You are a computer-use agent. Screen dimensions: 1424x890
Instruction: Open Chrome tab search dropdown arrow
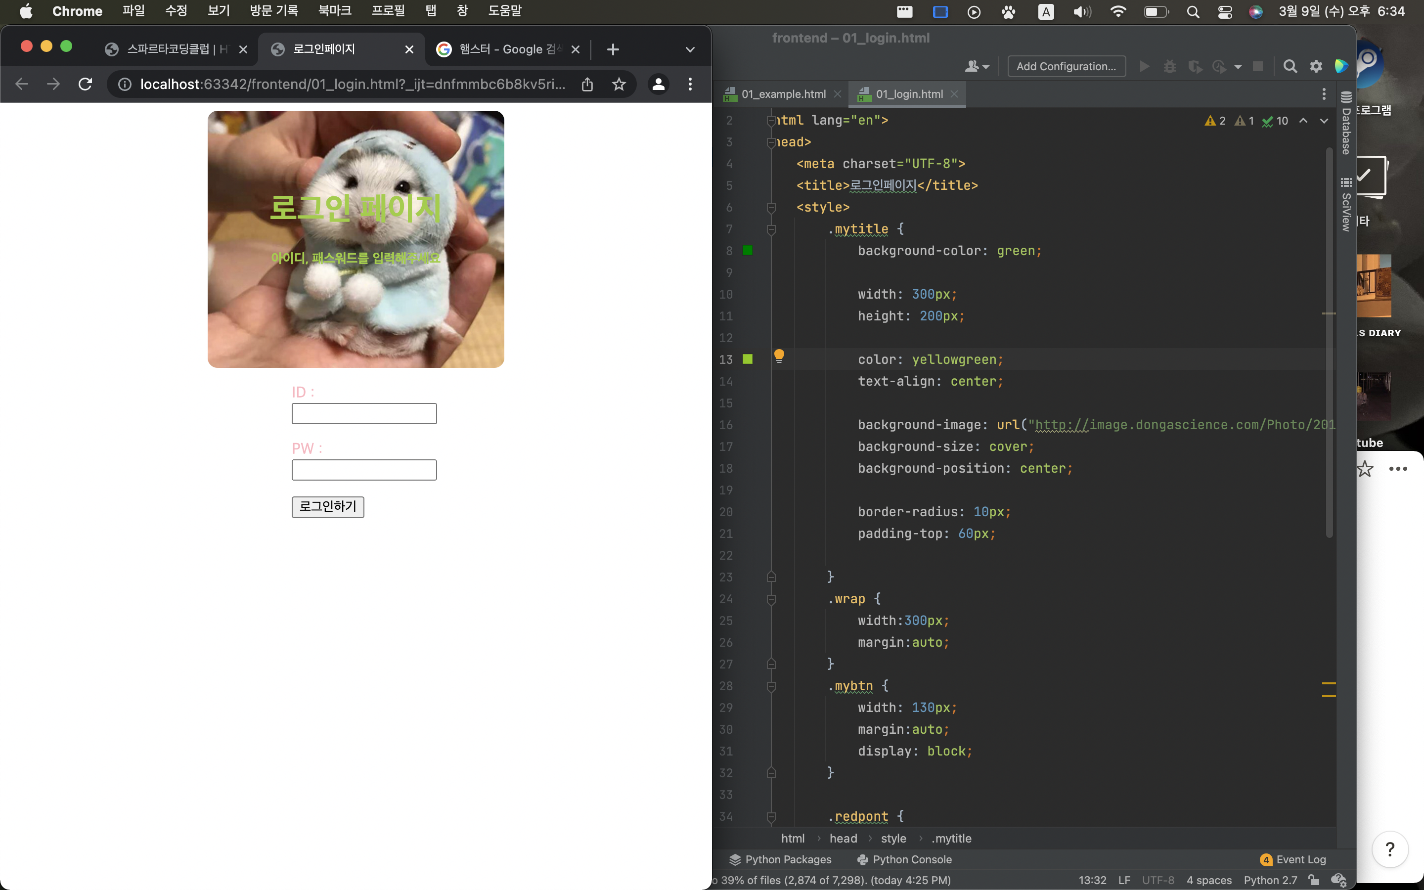pyautogui.click(x=690, y=49)
